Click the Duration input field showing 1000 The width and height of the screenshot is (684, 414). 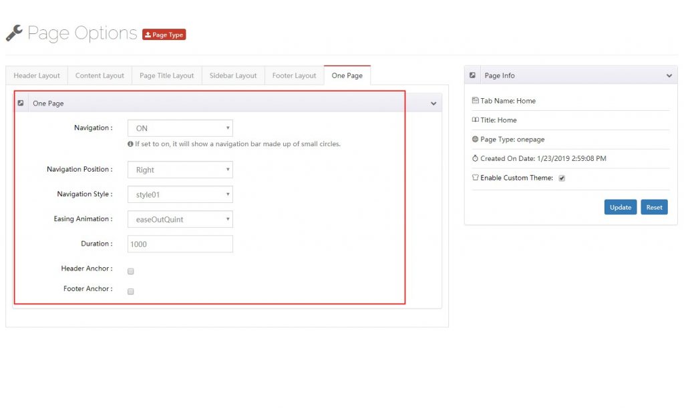pyautogui.click(x=180, y=244)
